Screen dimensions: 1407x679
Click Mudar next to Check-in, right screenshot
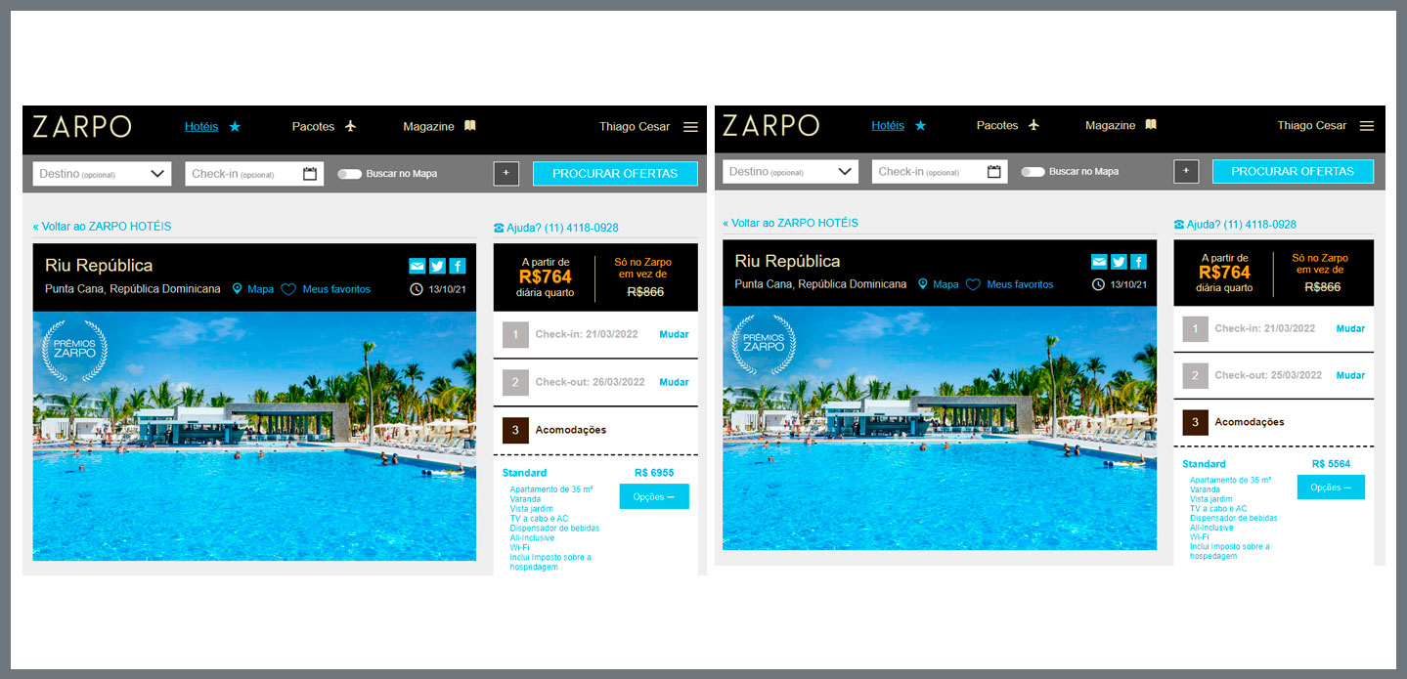(1350, 328)
